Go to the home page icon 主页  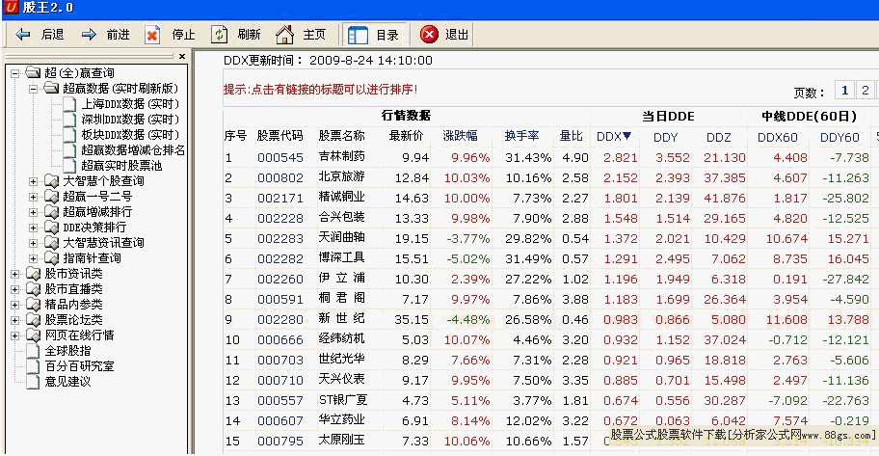(284, 35)
